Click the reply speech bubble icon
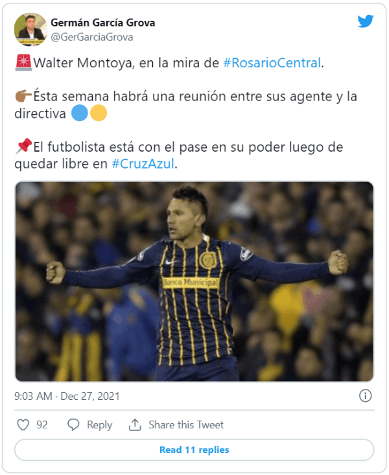Image resolution: width=389 pixels, height=475 pixels. (x=73, y=425)
